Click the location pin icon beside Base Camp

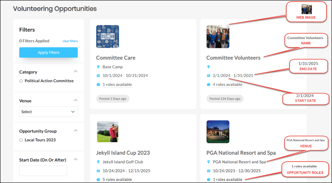click(x=98, y=67)
